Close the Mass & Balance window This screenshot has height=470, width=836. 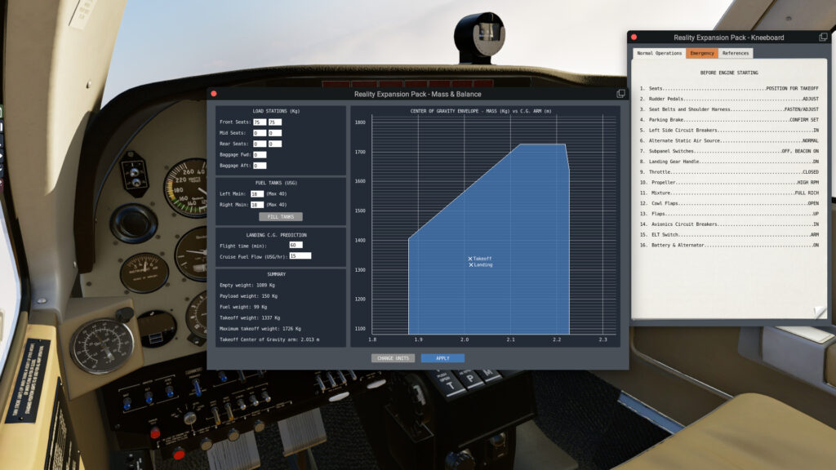tap(214, 94)
